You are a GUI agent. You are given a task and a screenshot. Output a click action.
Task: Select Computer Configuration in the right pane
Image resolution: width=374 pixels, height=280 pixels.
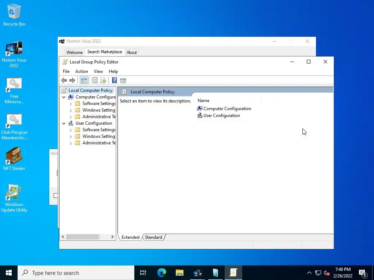(x=224, y=109)
